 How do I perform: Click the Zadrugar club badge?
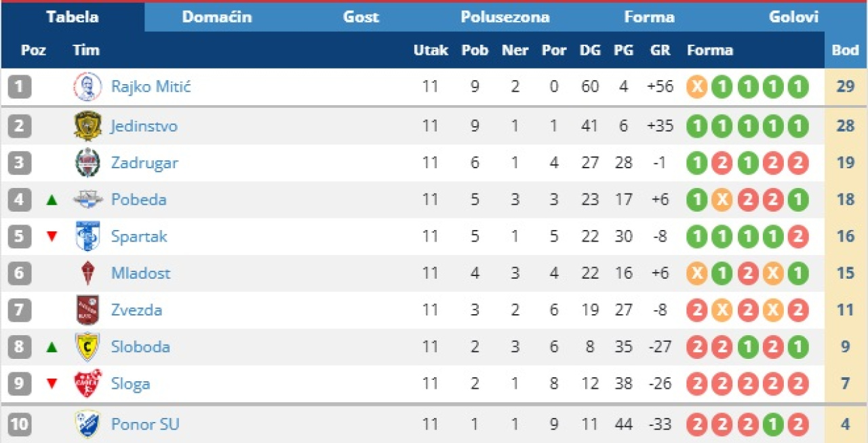[x=87, y=163]
